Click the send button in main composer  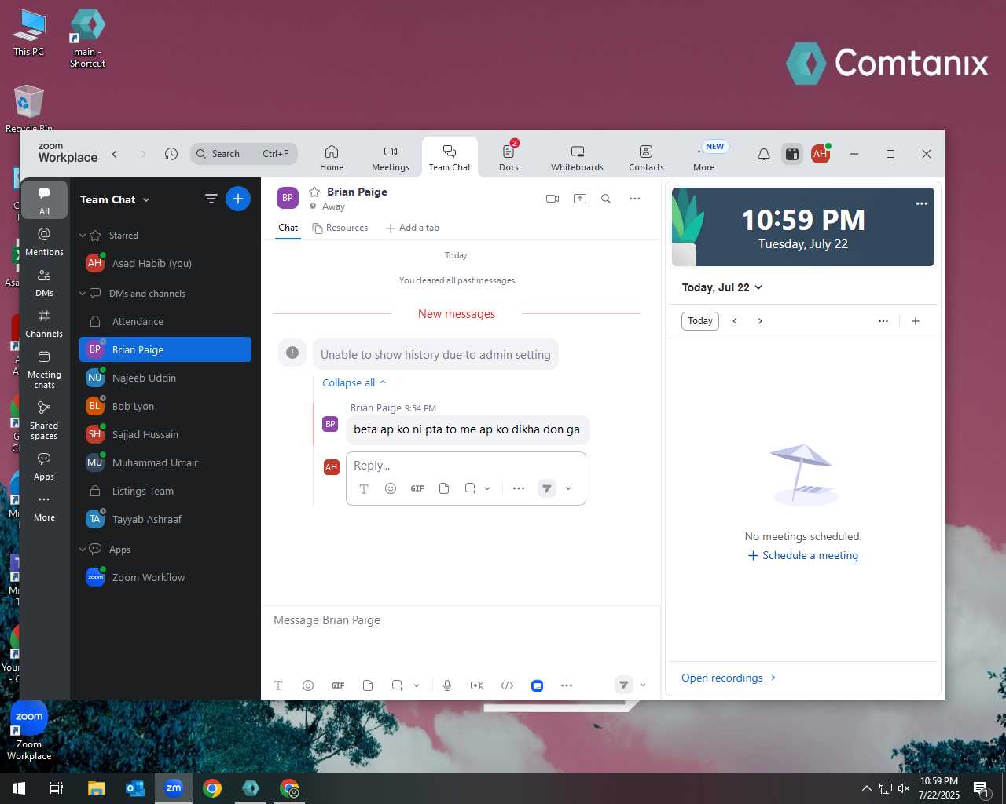click(x=623, y=685)
